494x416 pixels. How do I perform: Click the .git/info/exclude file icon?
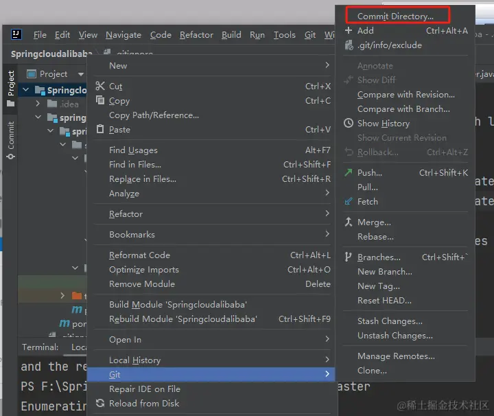coord(349,45)
